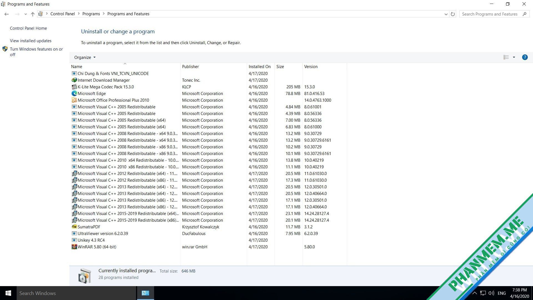
Task: Open the taskbar clock showing 7:38 PM
Action: pos(519,293)
